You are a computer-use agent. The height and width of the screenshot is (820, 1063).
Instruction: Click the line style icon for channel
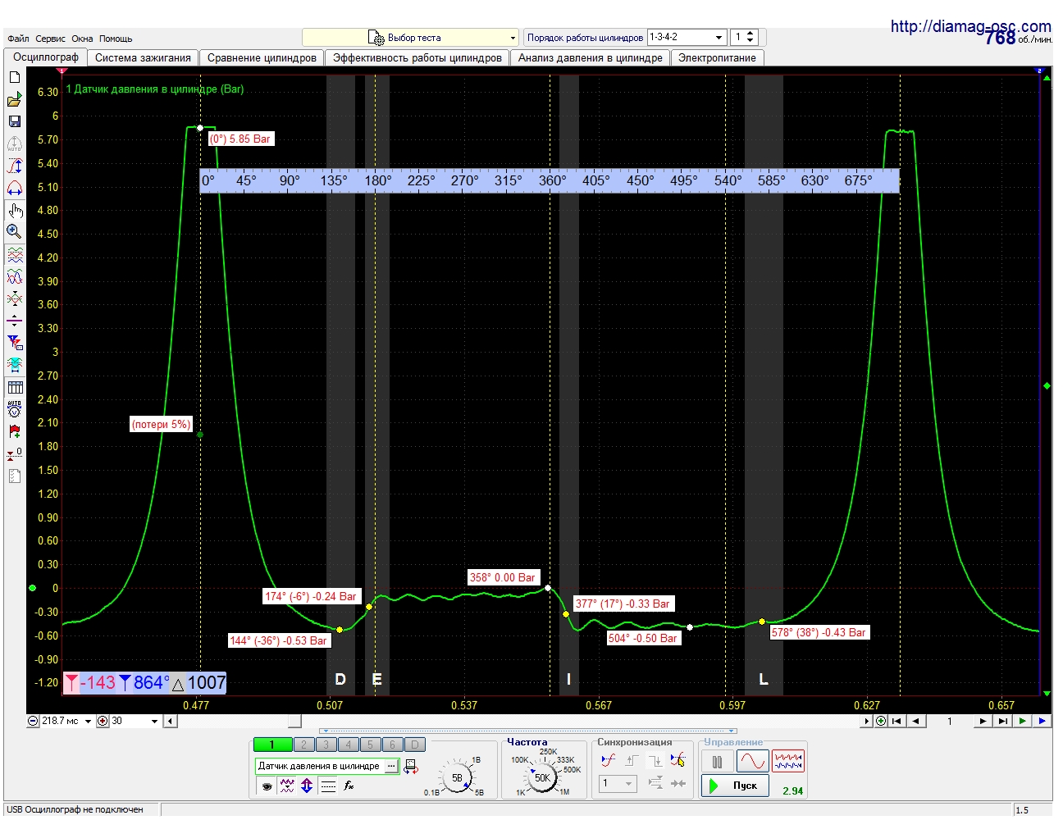coord(328,786)
